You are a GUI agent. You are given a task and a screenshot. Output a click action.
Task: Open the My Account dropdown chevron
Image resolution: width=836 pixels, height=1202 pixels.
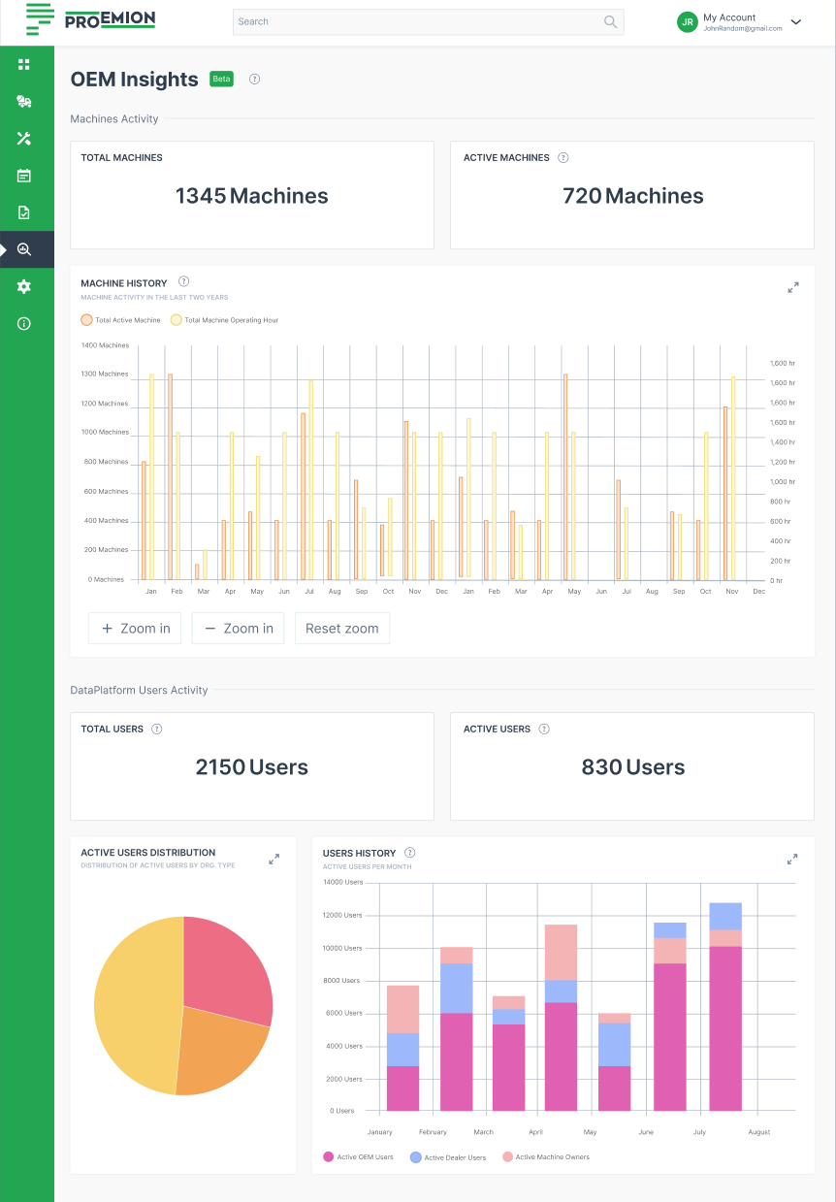(796, 21)
